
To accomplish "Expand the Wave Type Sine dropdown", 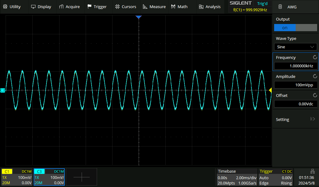I will coord(295,47).
